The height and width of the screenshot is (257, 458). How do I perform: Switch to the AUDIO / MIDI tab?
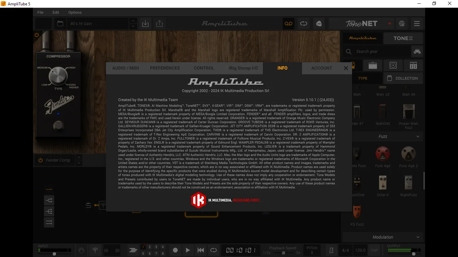[125, 68]
